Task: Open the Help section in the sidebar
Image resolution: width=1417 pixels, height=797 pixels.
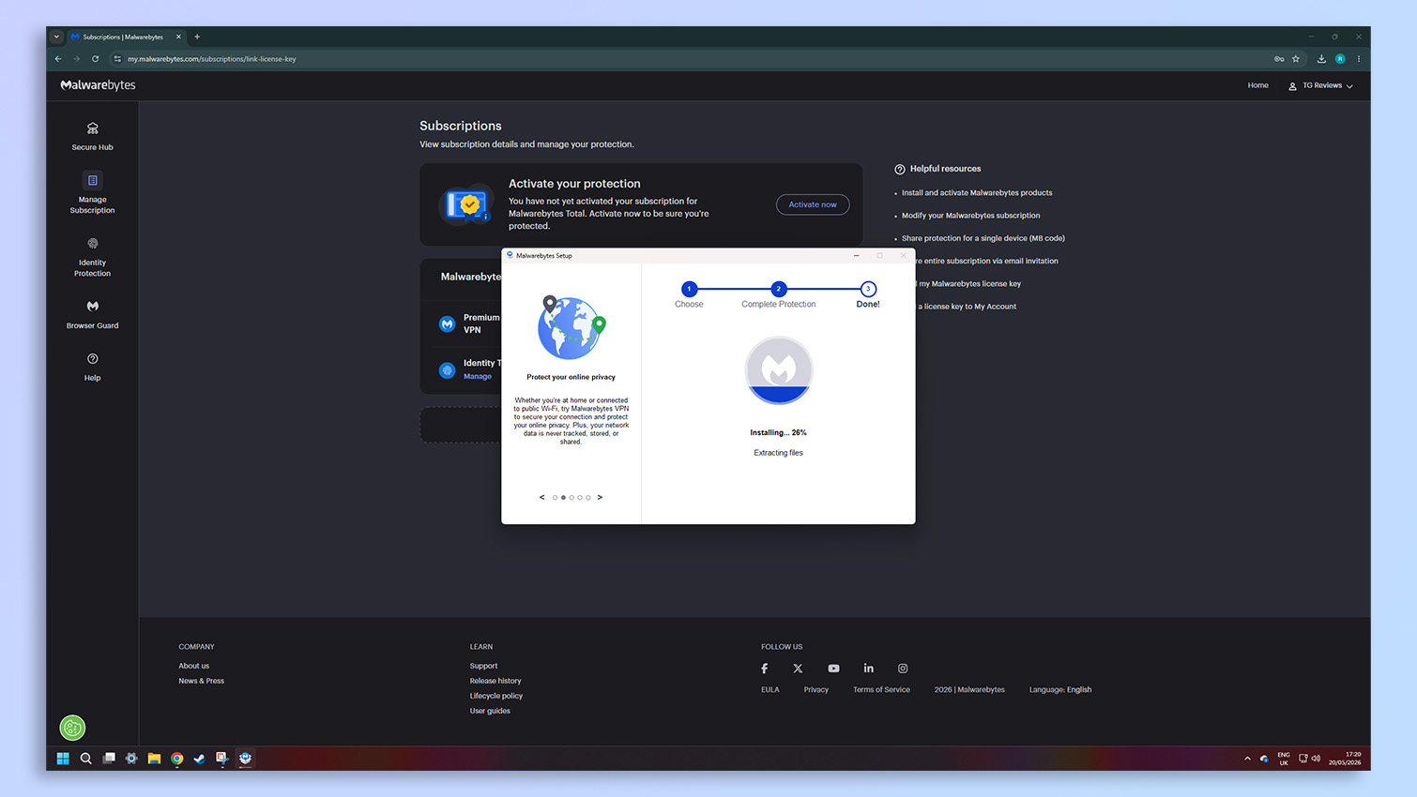Action: pyautogui.click(x=92, y=367)
